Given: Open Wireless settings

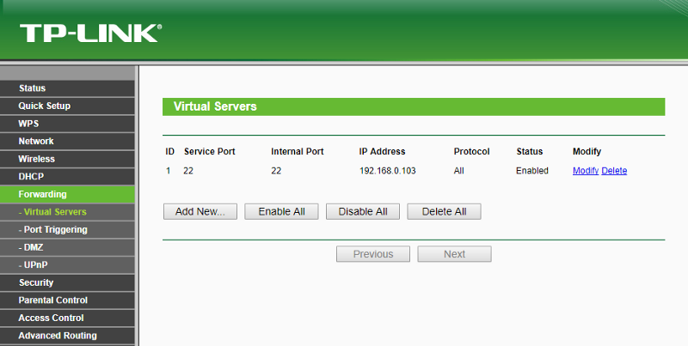Looking at the screenshot, I should point(67,159).
